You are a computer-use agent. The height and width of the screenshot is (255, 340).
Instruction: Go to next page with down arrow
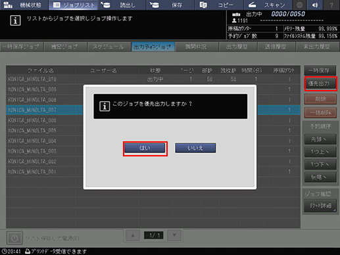(174, 235)
